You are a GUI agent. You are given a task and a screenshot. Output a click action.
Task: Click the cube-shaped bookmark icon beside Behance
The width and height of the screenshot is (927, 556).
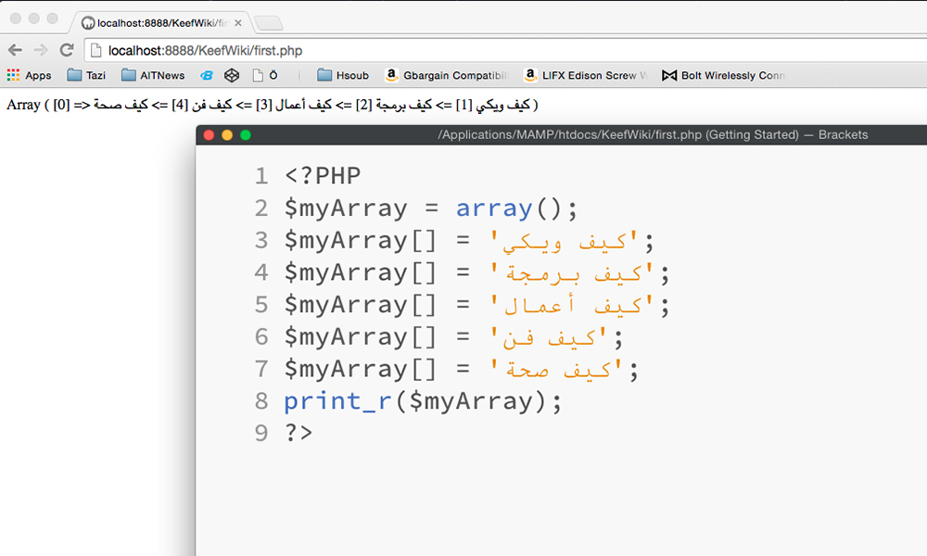231,75
